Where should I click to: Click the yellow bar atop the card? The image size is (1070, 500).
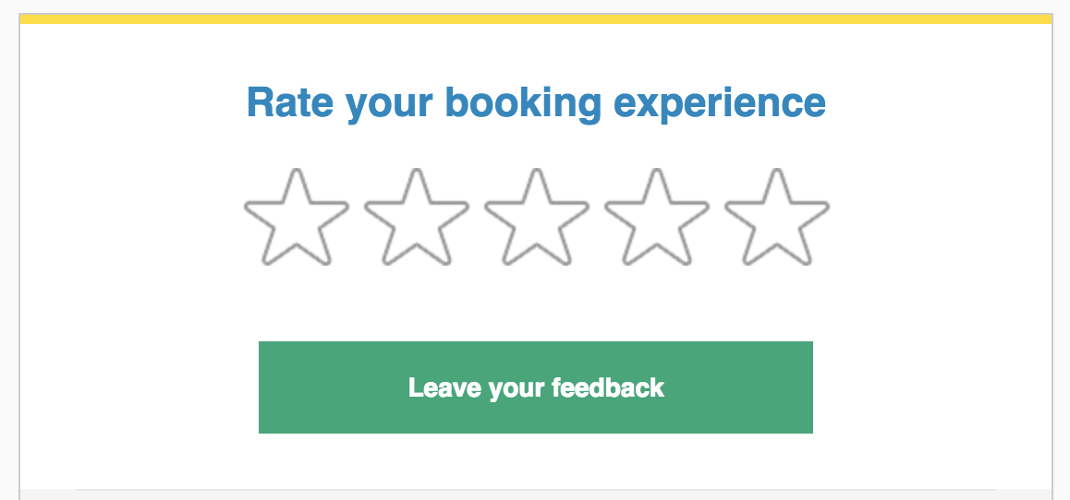(536, 18)
